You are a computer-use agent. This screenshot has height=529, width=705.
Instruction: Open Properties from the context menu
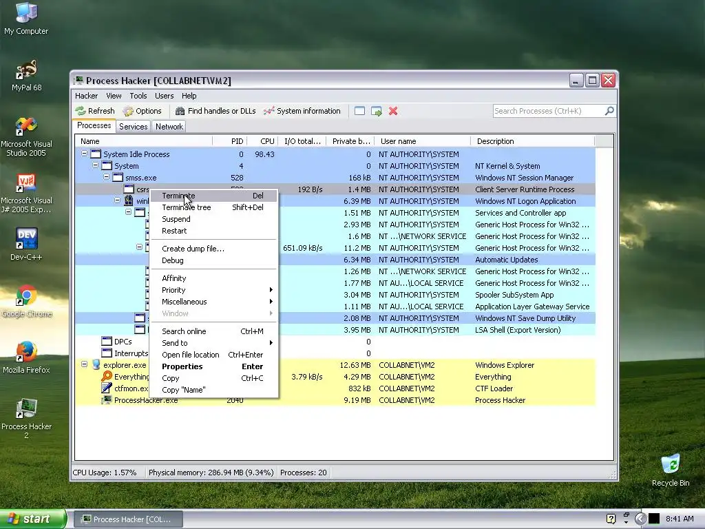coord(214,366)
